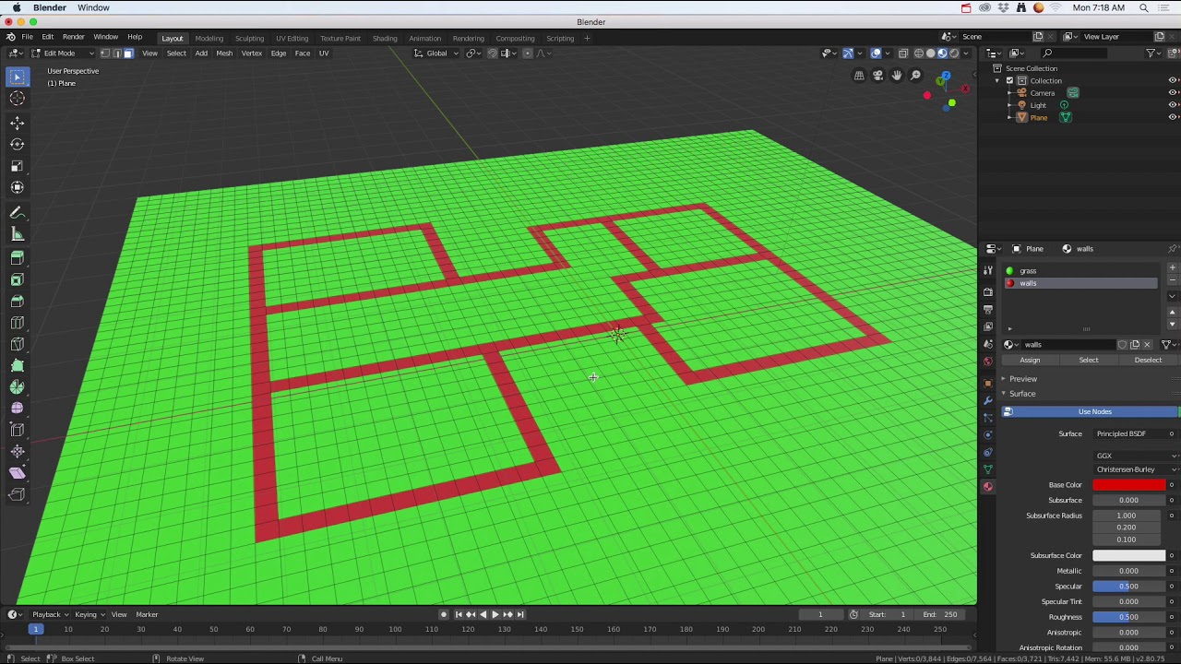Open the Vertex menu in viewport header
1181x664 pixels.
coord(251,53)
